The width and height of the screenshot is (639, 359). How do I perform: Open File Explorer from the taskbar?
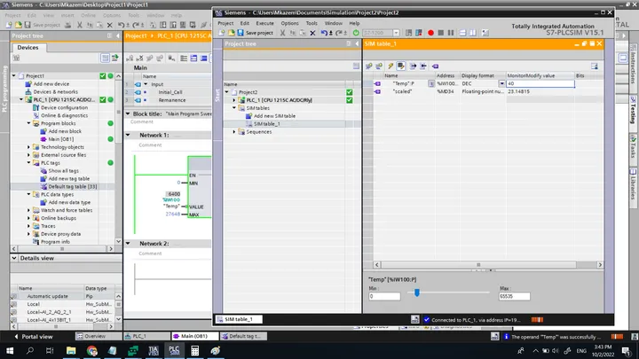71,350
